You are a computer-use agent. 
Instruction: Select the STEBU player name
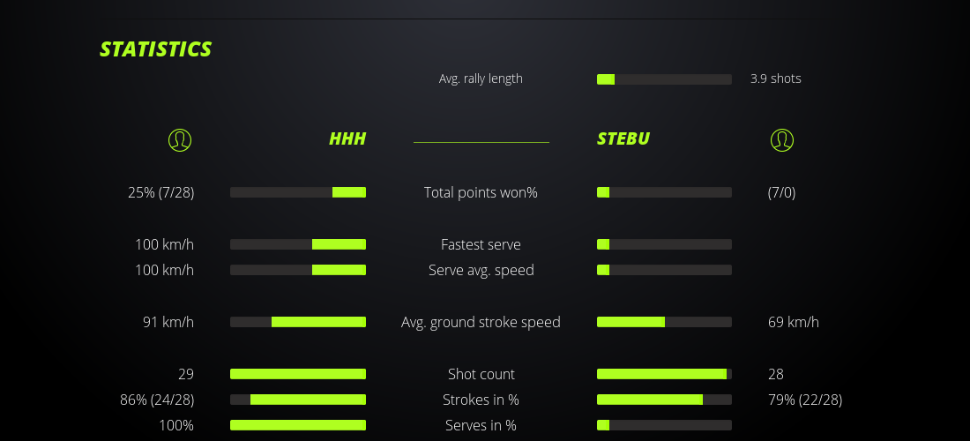tap(623, 139)
